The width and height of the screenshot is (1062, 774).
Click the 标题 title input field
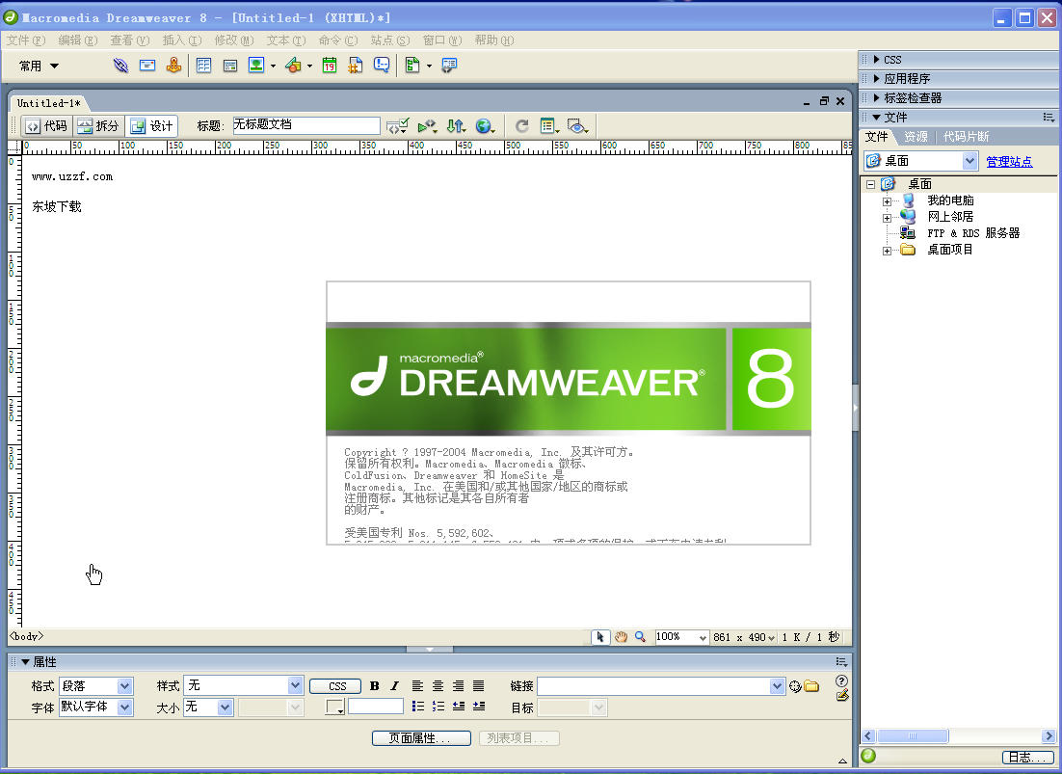tap(306, 125)
